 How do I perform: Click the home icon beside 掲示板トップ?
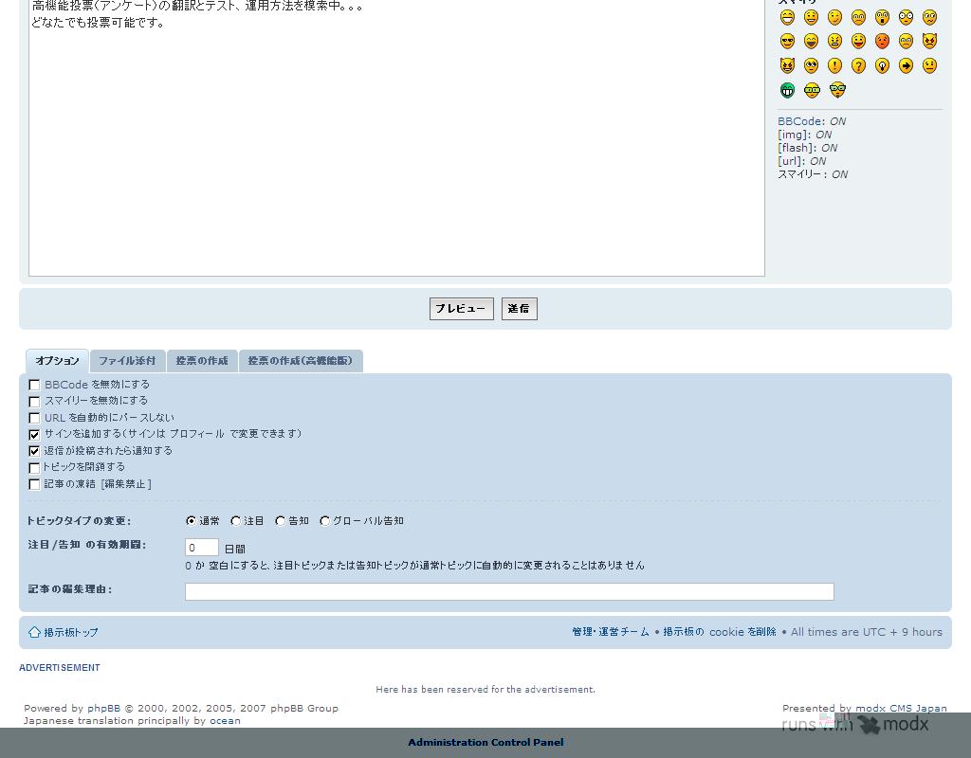coord(34,632)
